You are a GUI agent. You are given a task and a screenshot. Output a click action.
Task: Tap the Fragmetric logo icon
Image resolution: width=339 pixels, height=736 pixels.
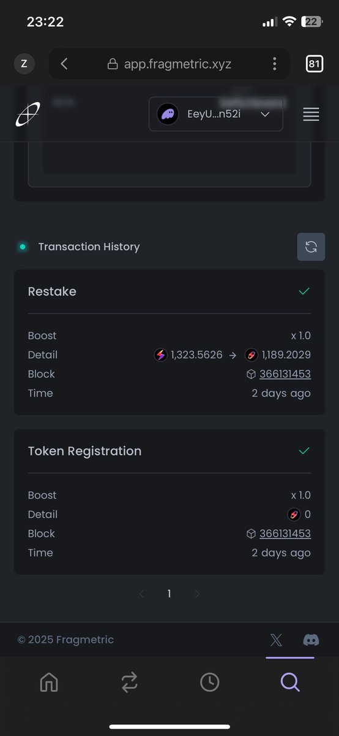click(x=28, y=115)
